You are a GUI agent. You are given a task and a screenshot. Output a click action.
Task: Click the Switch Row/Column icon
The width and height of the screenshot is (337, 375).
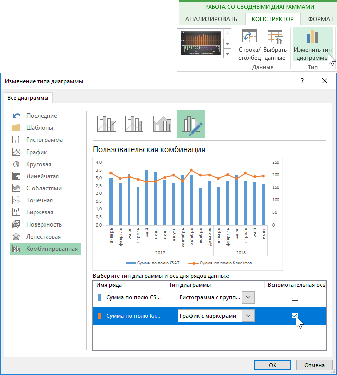click(249, 37)
